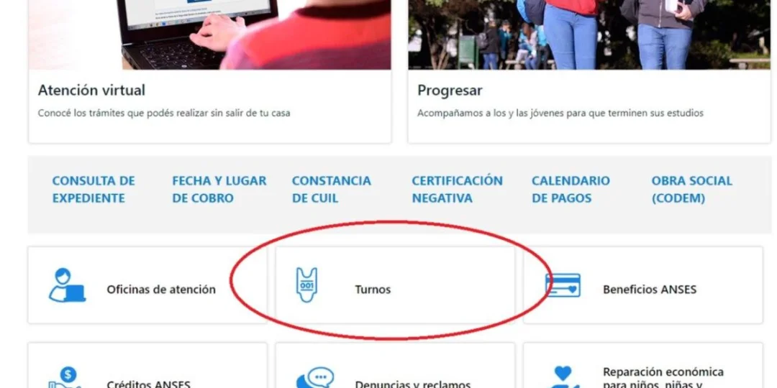
Task: Click the Créditos ANSES money icon
Action: pos(65,378)
